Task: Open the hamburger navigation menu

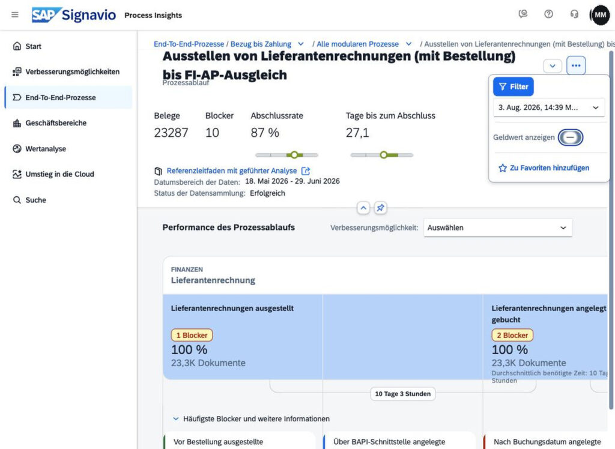Action: coord(15,15)
